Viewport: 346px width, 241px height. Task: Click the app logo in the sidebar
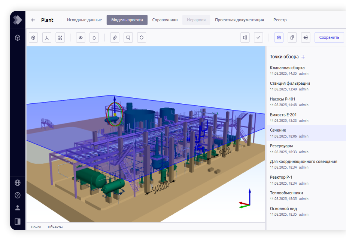click(x=18, y=20)
